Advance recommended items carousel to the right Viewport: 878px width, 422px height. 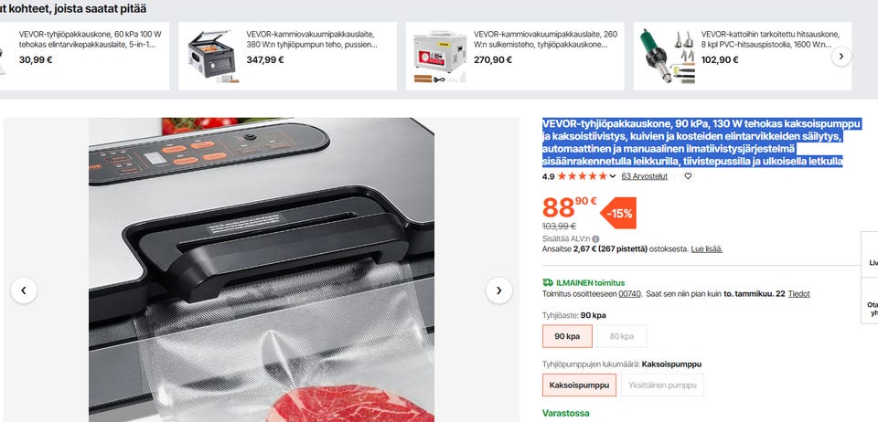(841, 56)
